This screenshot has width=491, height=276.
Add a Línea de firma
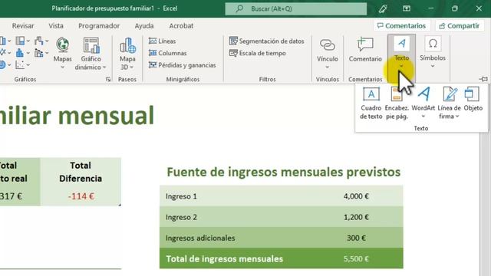click(x=449, y=103)
